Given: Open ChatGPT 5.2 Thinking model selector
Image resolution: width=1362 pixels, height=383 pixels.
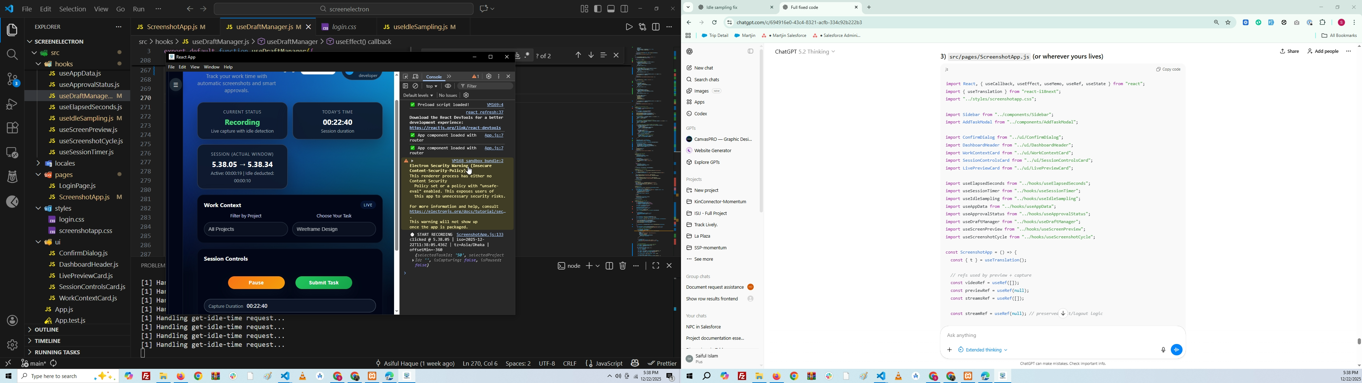Looking at the screenshot, I should tap(805, 52).
